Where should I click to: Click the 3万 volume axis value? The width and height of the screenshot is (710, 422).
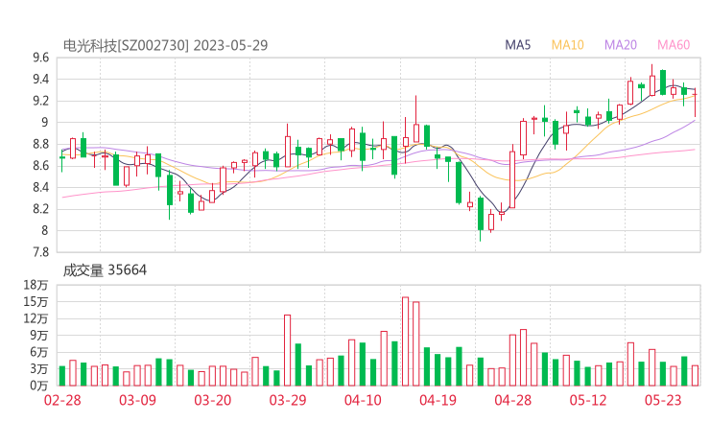39,369
